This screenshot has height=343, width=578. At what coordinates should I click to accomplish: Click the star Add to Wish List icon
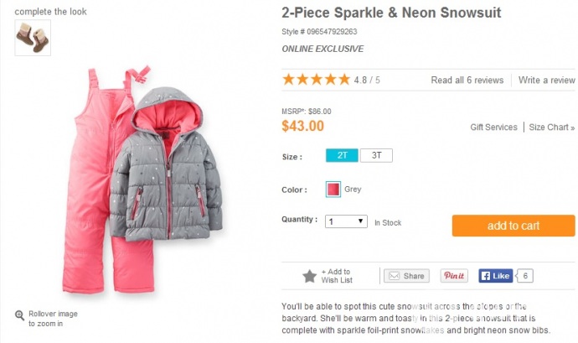309,276
